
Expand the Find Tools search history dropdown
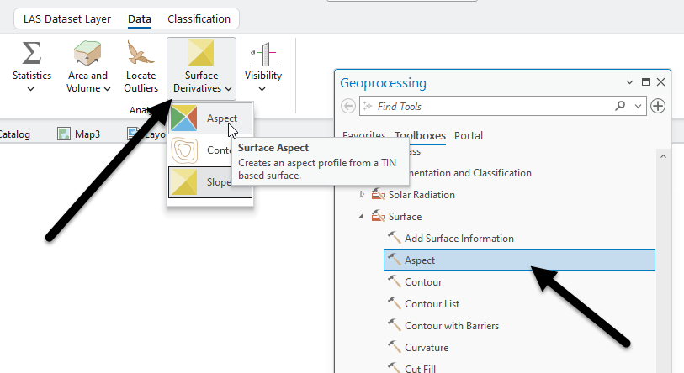[x=638, y=106]
